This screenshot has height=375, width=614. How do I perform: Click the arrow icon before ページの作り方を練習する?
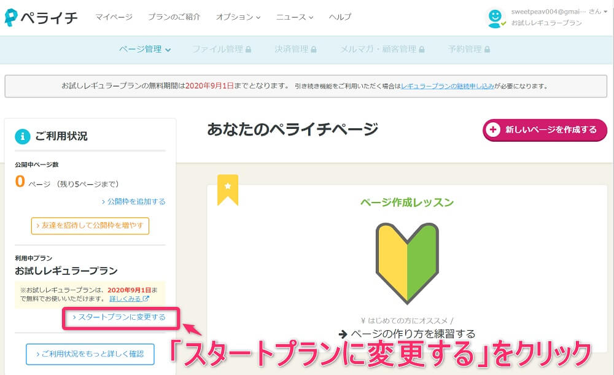(343, 334)
